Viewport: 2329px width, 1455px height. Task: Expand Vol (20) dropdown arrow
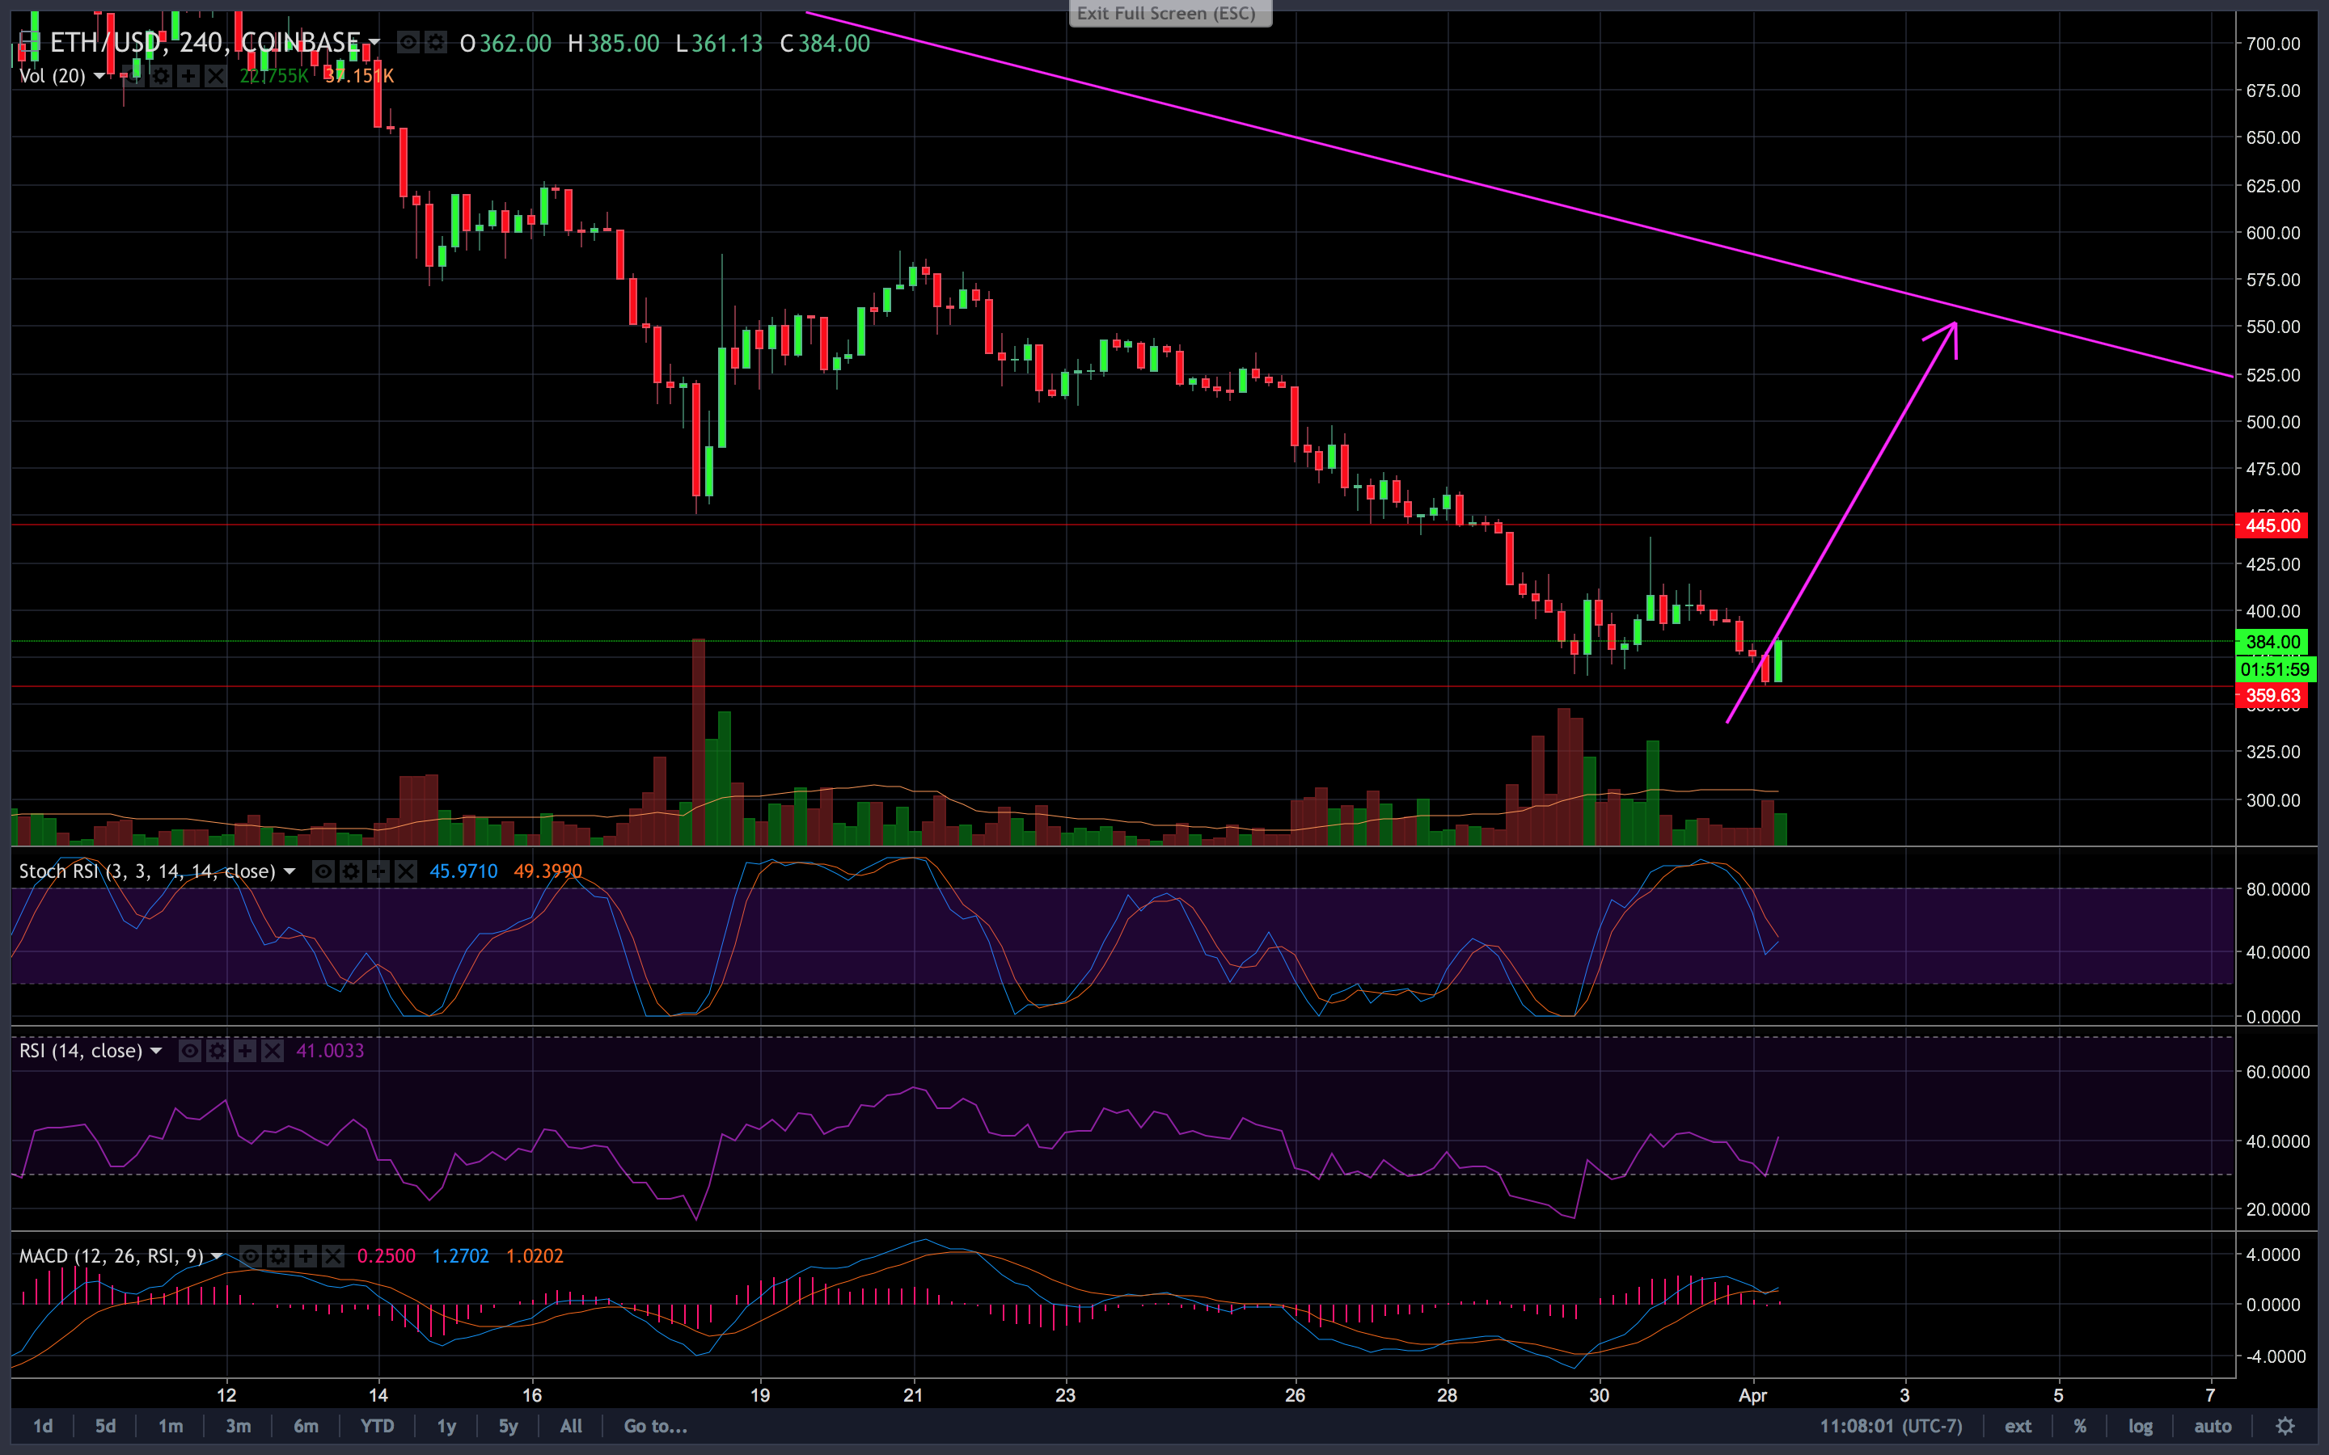(99, 76)
